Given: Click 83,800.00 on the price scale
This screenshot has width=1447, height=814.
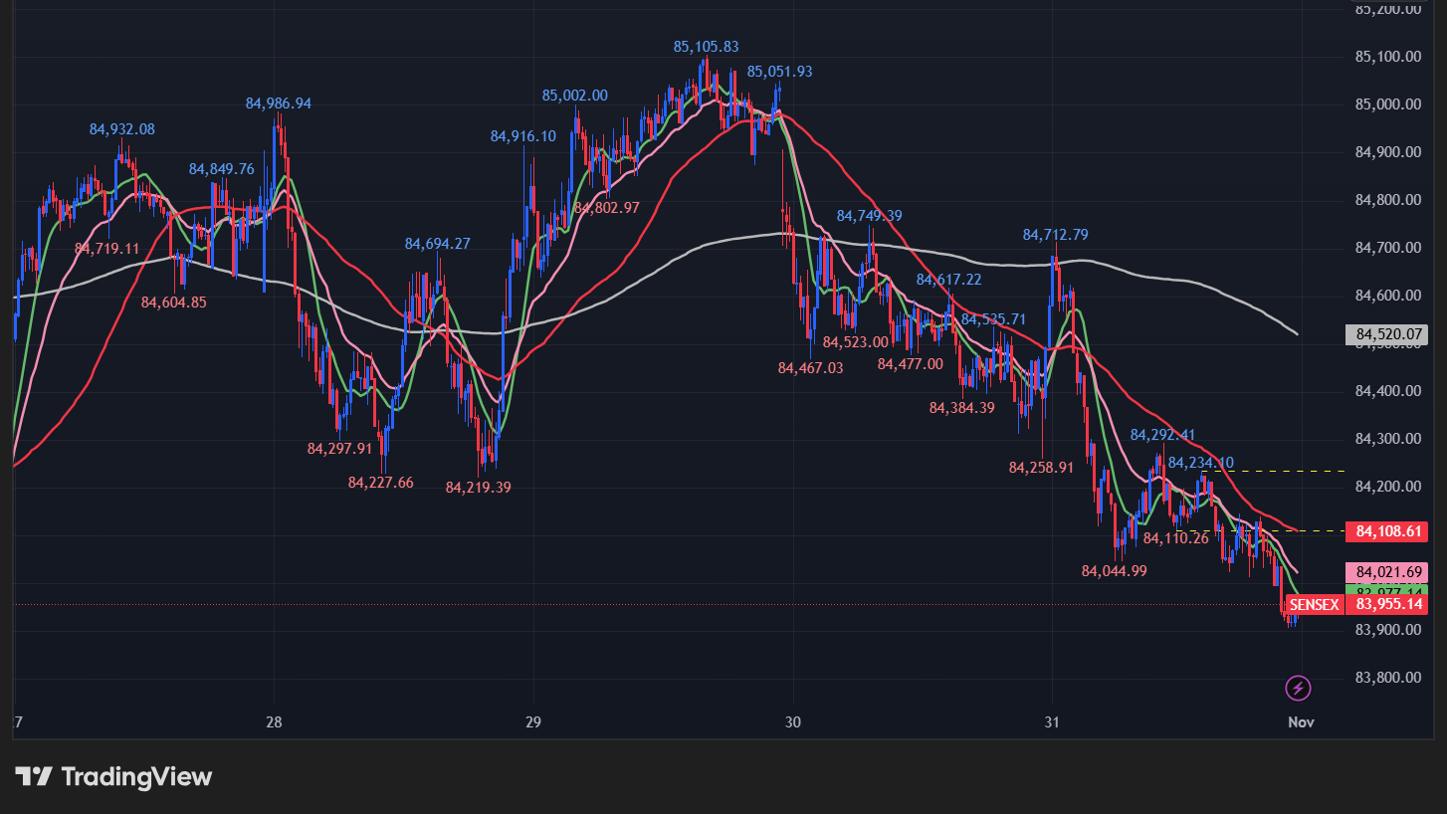Looking at the screenshot, I should pyautogui.click(x=1387, y=678).
